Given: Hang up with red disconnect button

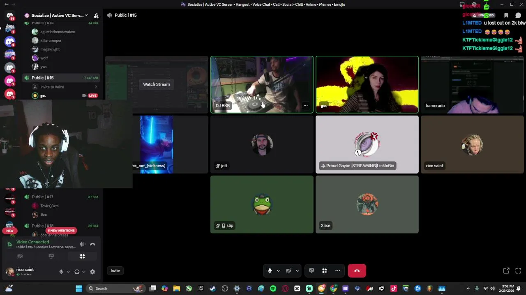Looking at the screenshot, I should (x=357, y=270).
